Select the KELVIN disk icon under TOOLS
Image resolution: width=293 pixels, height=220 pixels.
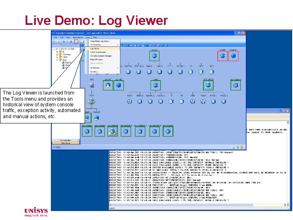150,101
